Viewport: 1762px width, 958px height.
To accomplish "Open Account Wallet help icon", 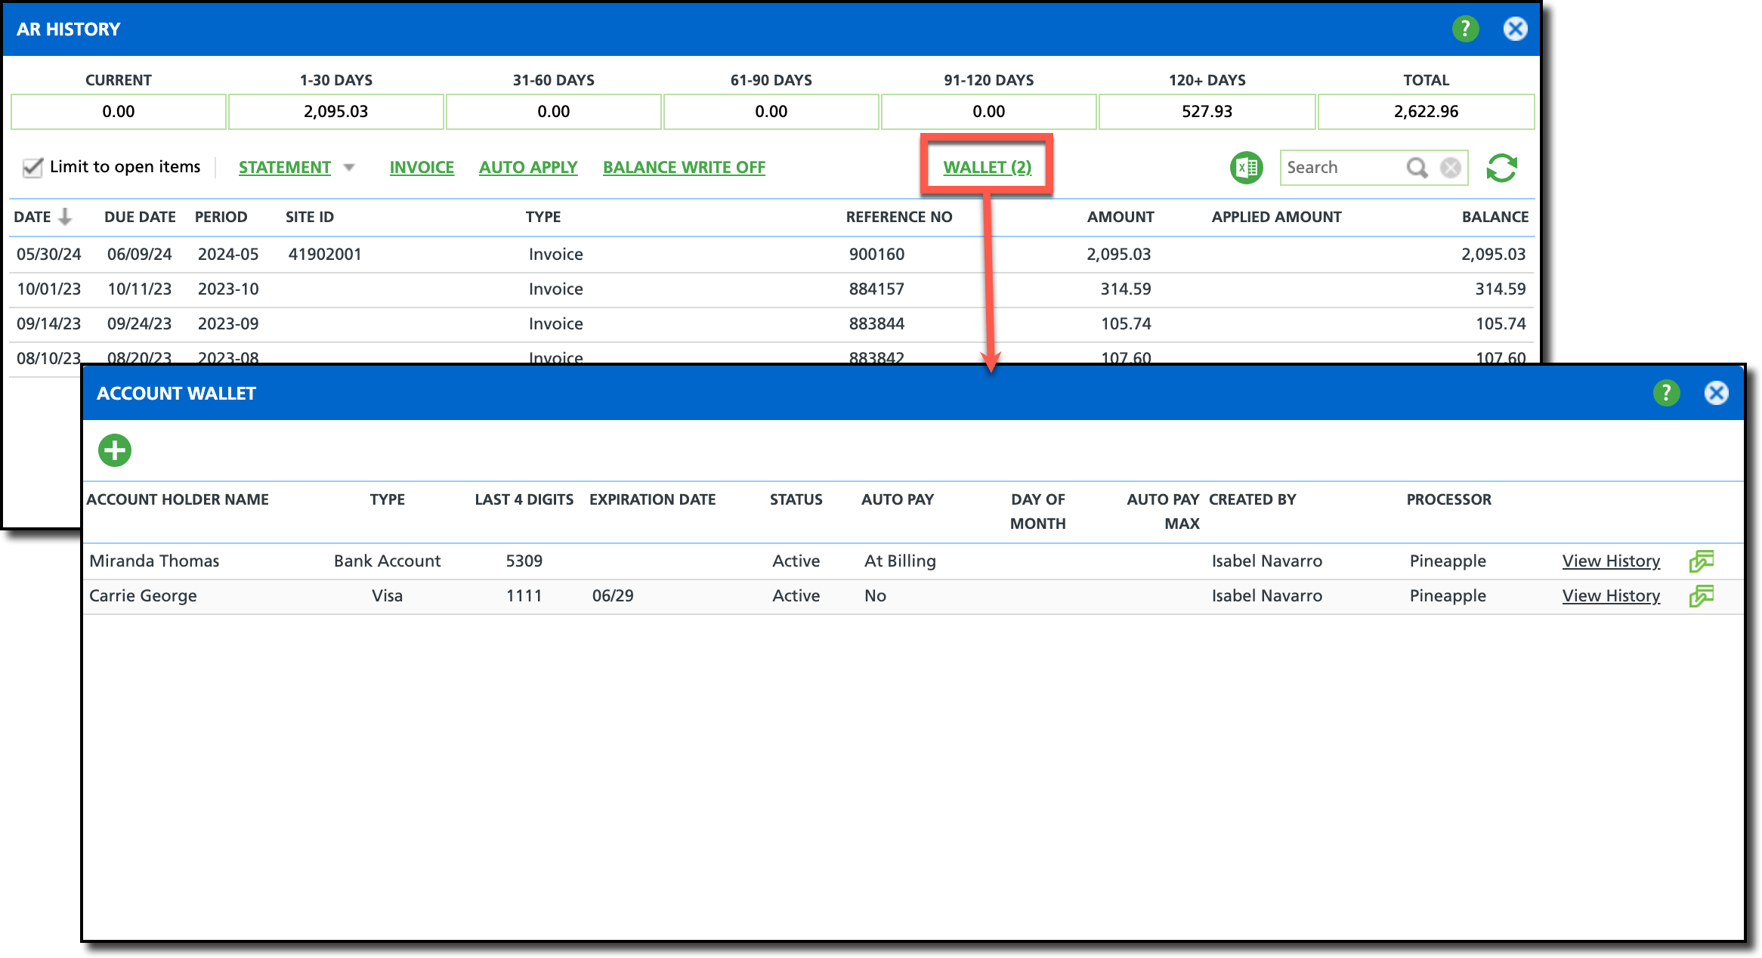I will point(1666,393).
